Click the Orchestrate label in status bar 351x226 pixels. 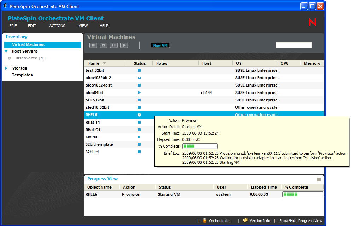pyautogui.click(x=219, y=221)
